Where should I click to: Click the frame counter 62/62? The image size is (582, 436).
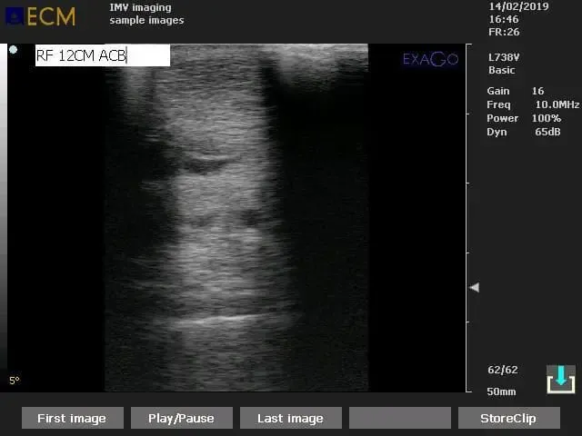pos(503,370)
